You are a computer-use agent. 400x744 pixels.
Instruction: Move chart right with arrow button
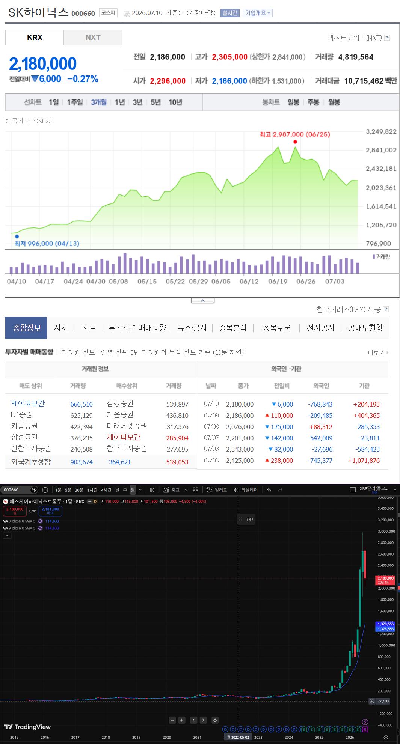[x=203, y=720]
